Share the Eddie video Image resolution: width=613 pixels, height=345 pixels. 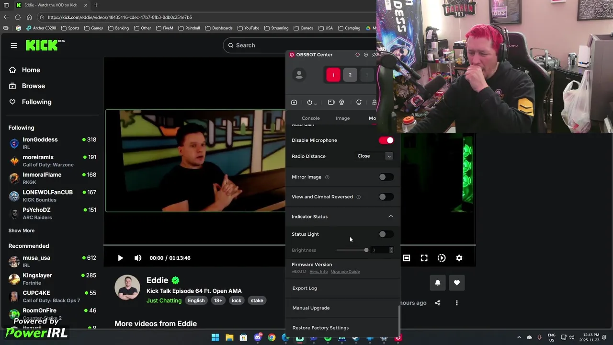[x=438, y=303]
